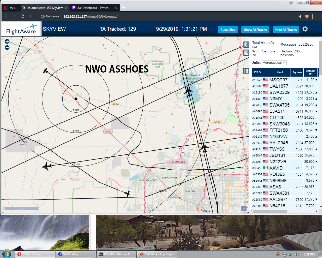Open the SkyView settings gear
This screenshot has width=322, height=258.
(x=305, y=29)
